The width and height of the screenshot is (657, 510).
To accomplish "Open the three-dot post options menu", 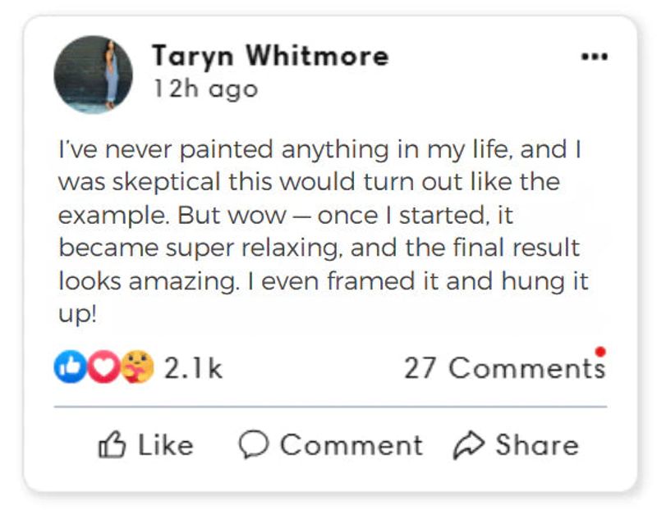I will (595, 57).
